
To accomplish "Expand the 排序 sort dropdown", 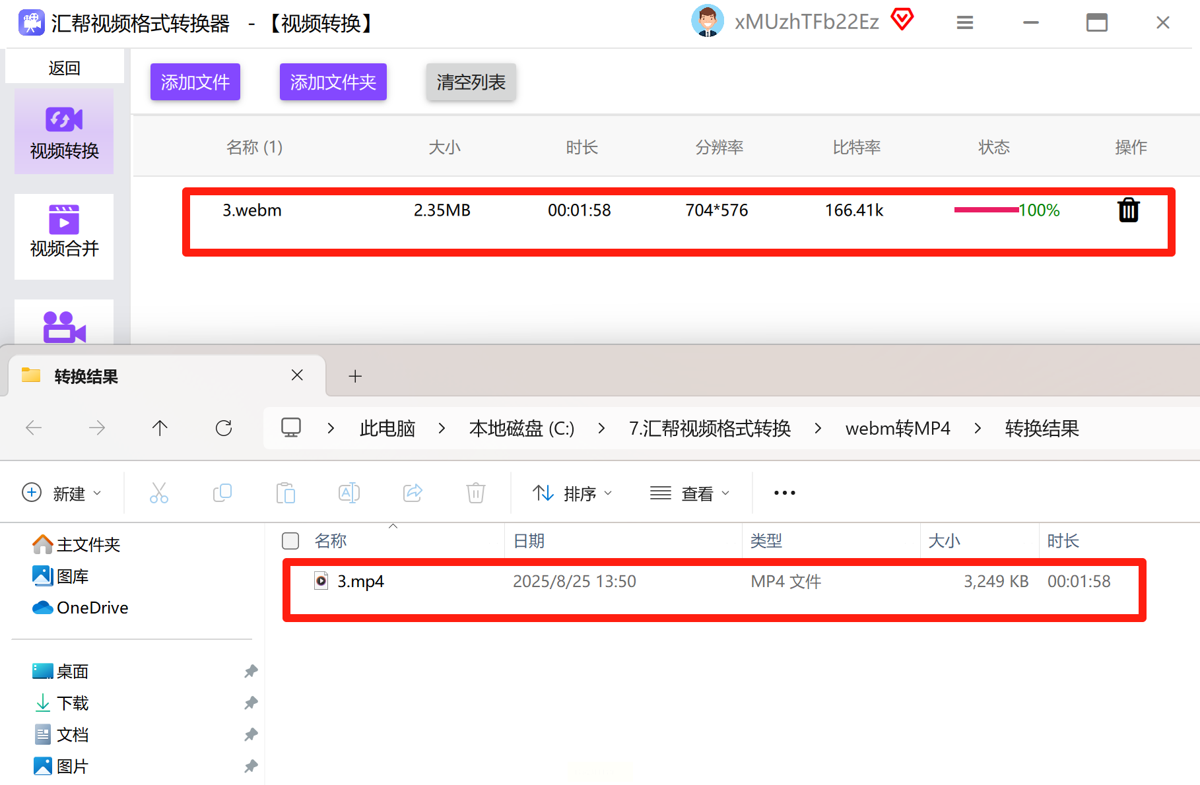I will [x=572, y=493].
